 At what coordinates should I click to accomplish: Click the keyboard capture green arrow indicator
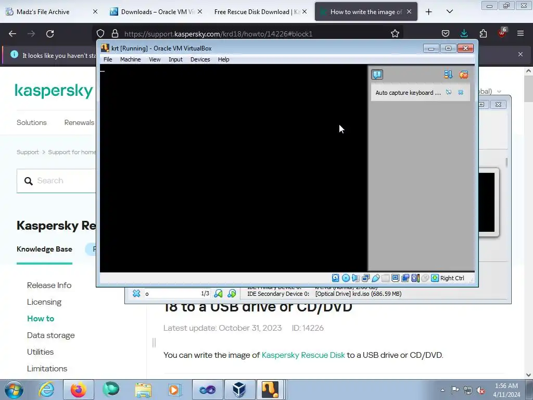435,278
